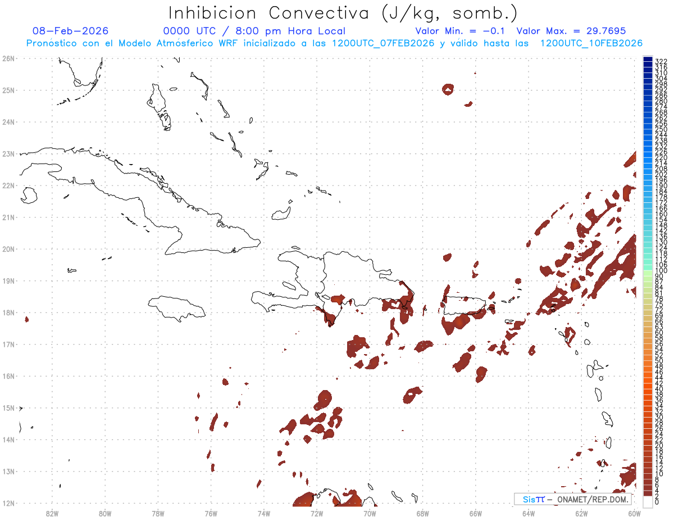The image size is (674, 521).
Task: Click the 68W longitude label
Action: pyautogui.click(x=423, y=513)
